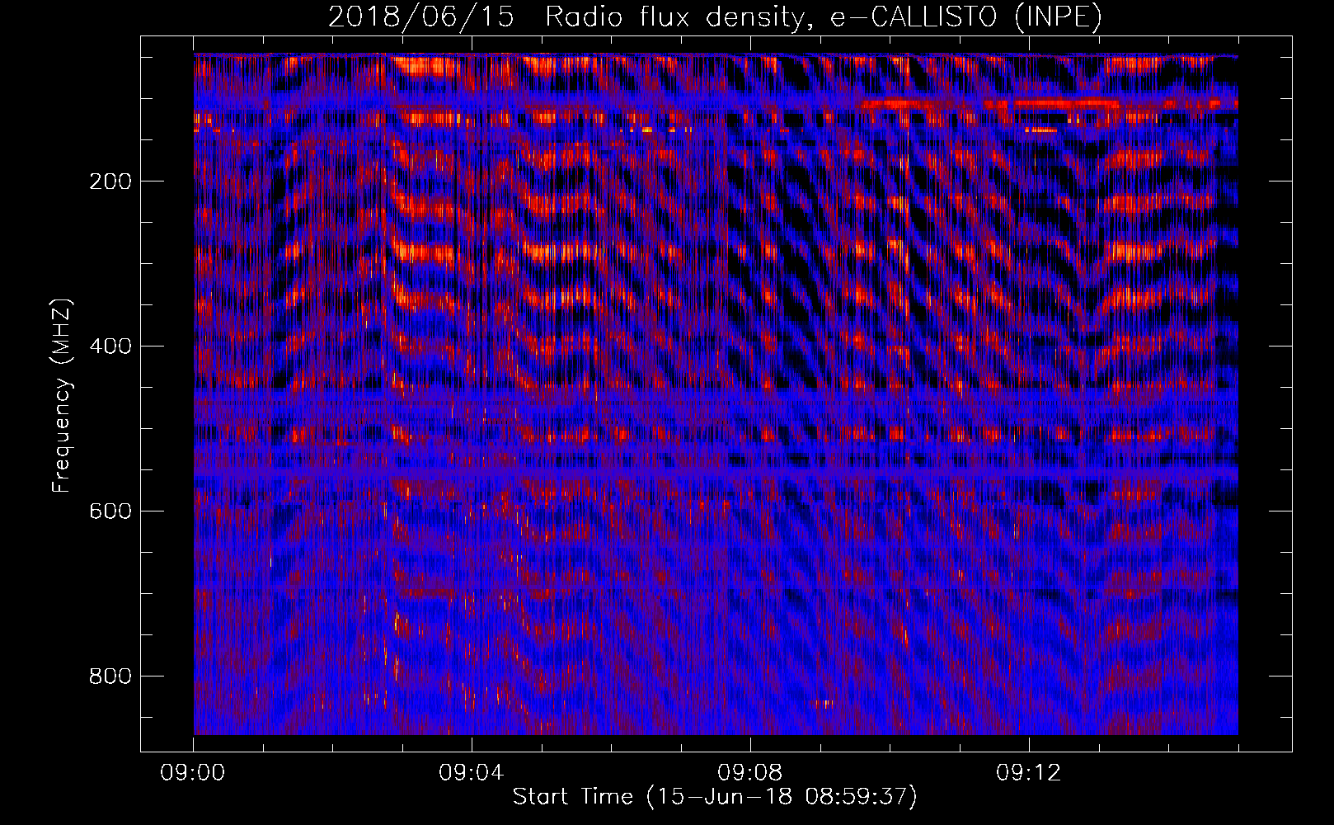Click the 09:04 time tick label
This screenshot has width=1334, height=825.
pos(472,773)
